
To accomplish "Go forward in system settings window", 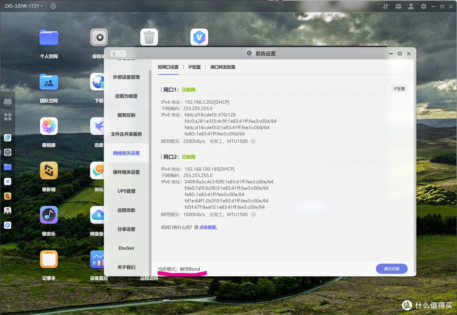I will click(x=122, y=54).
